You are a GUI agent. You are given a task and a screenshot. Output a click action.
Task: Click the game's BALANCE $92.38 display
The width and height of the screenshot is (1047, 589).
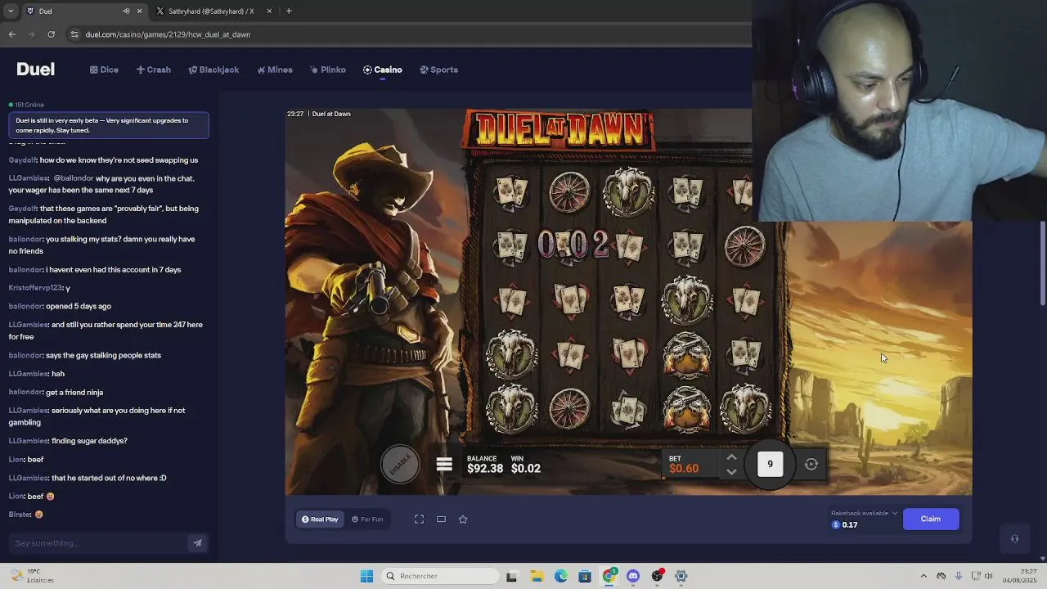coord(485,465)
